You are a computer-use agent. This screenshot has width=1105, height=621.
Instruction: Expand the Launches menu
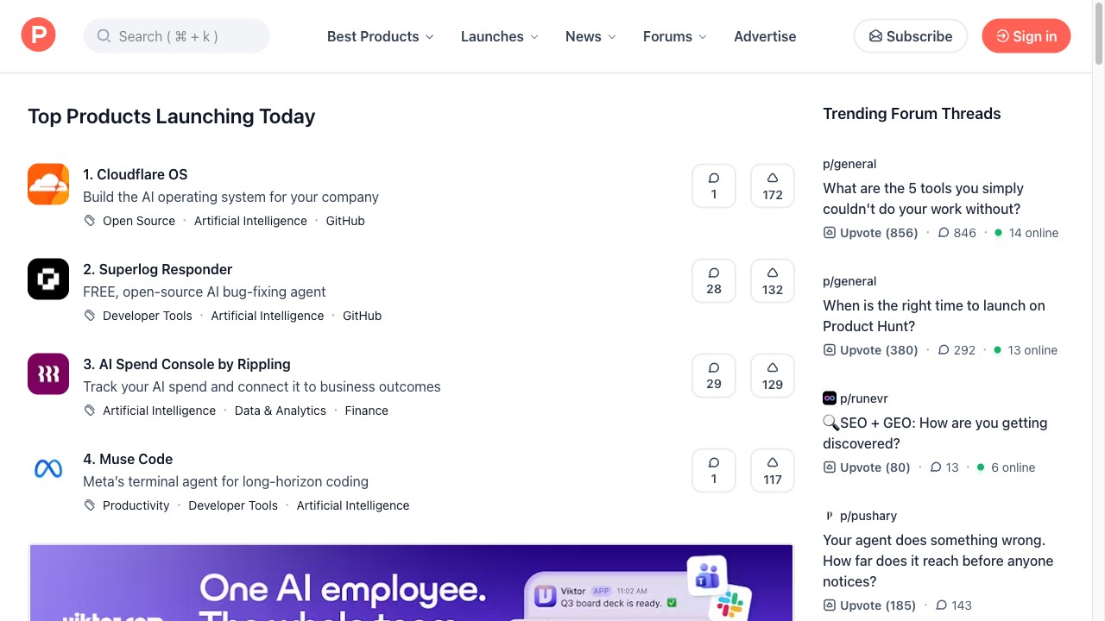point(499,36)
